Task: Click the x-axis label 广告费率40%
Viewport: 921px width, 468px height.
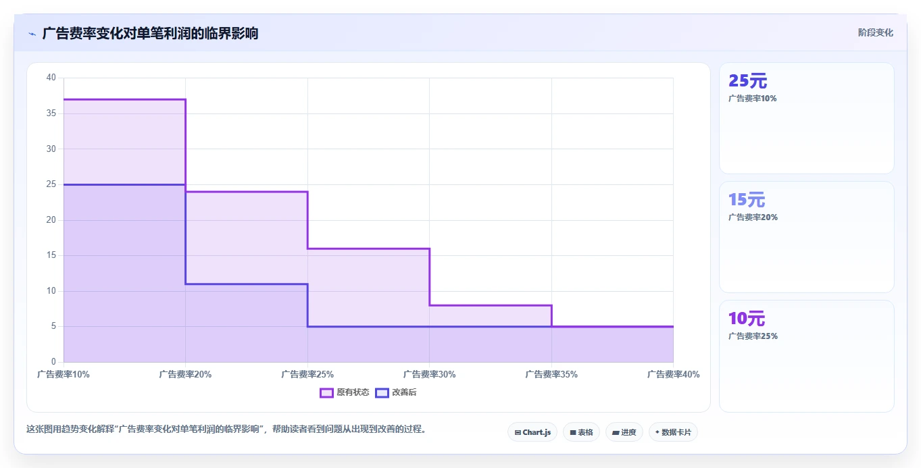Action: pos(674,374)
